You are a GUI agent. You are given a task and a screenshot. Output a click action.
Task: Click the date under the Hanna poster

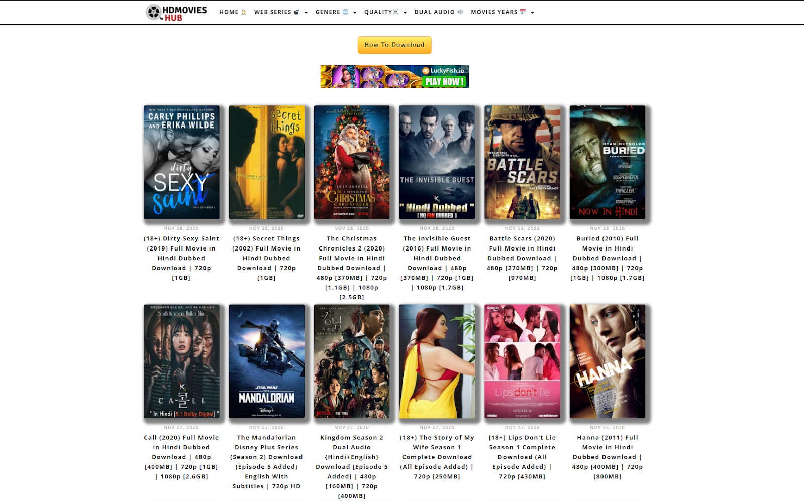(608, 427)
